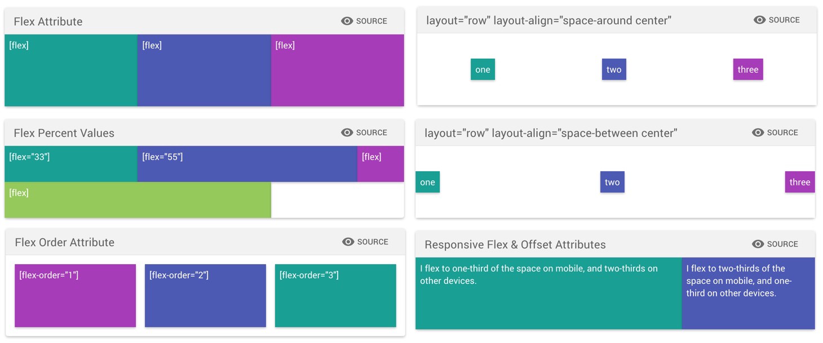This screenshot has height=343, width=823.
Task: Click the purple [flex-order="1"] block
Action: pos(75,296)
